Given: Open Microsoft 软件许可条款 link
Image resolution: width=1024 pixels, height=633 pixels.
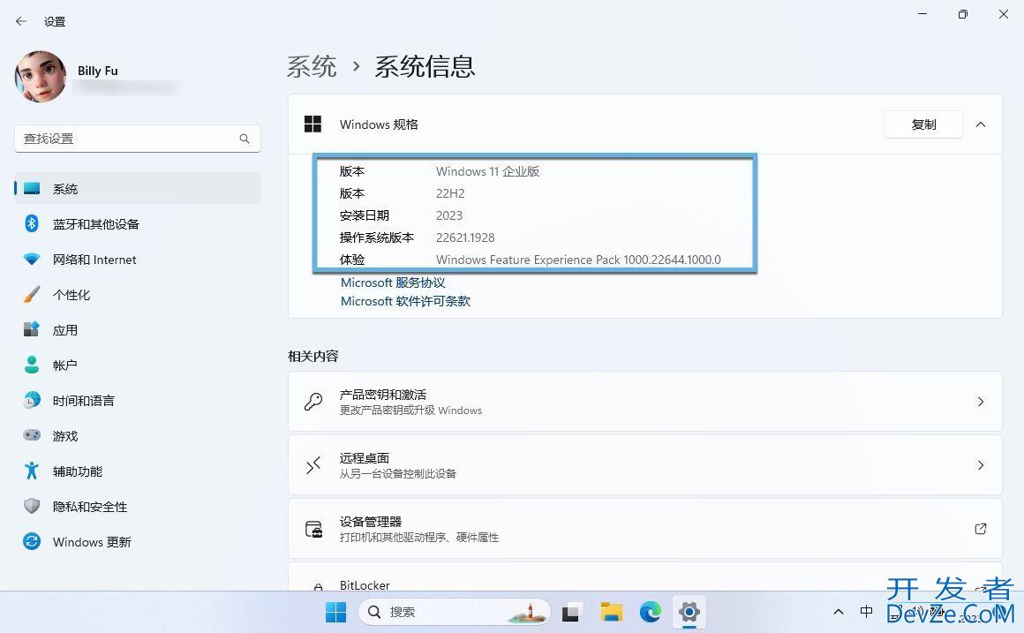Looking at the screenshot, I should click(x=405, y=301).
